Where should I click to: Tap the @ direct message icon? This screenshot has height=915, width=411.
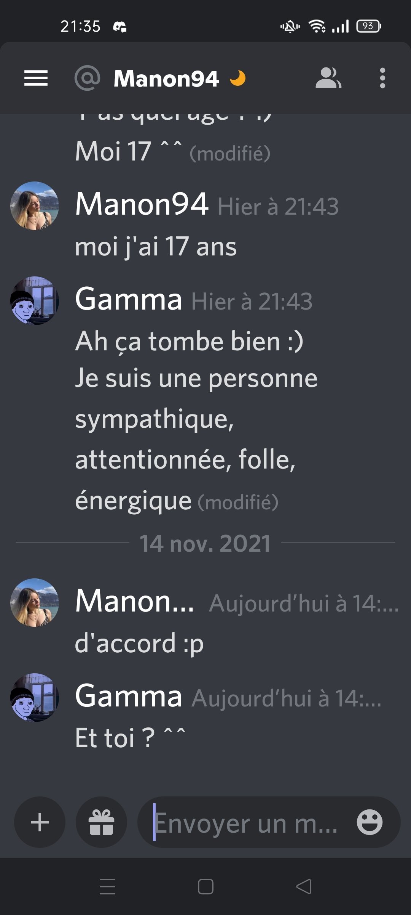[x=87, y=78]
